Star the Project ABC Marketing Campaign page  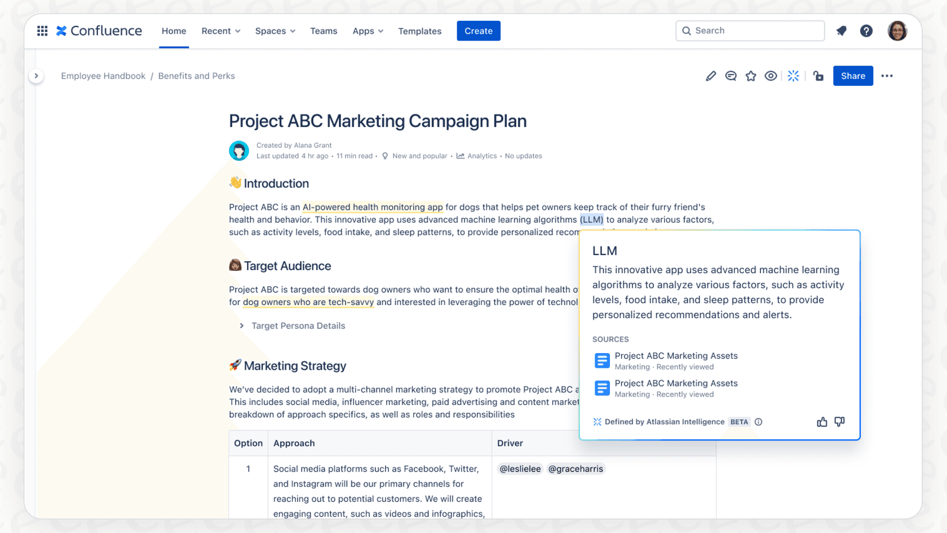(x=751, y=76)
